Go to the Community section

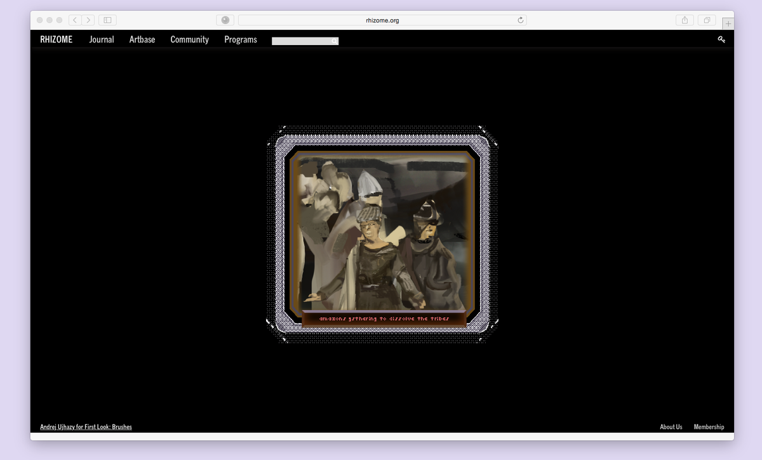189,39
